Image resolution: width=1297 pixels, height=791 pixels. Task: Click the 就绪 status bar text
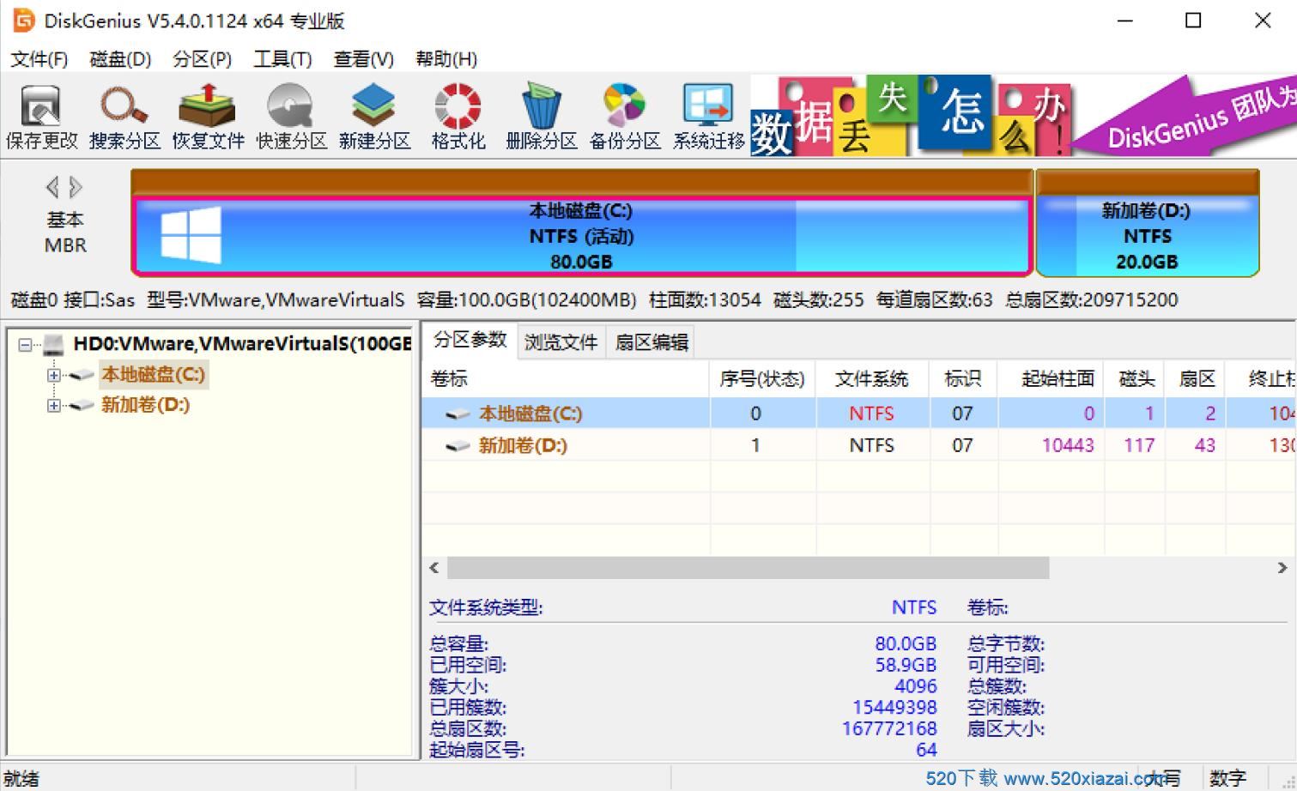click(21, 778)
